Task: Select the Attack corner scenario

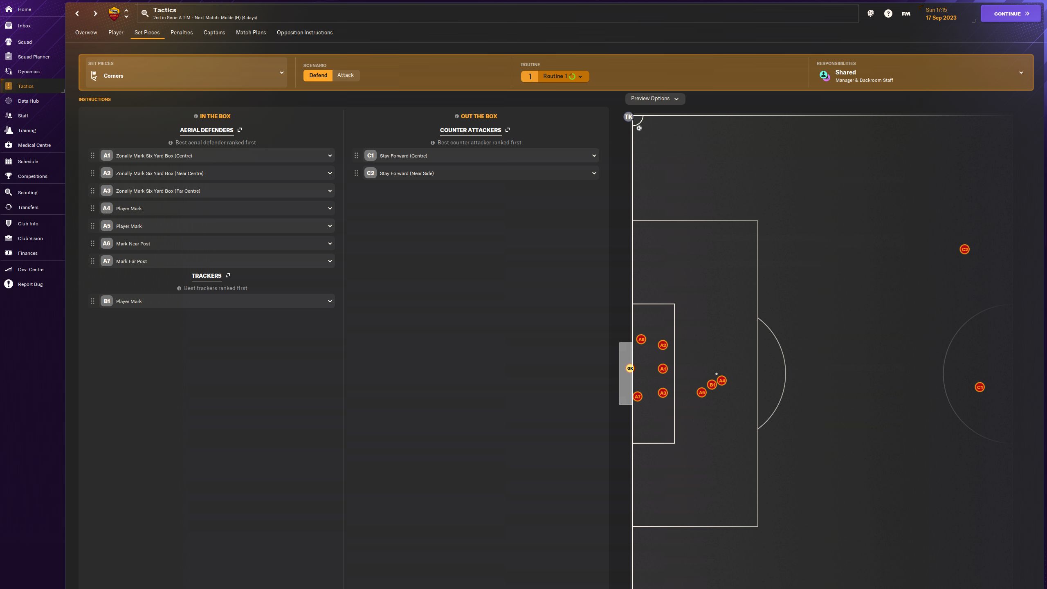Action: [345, 76]
